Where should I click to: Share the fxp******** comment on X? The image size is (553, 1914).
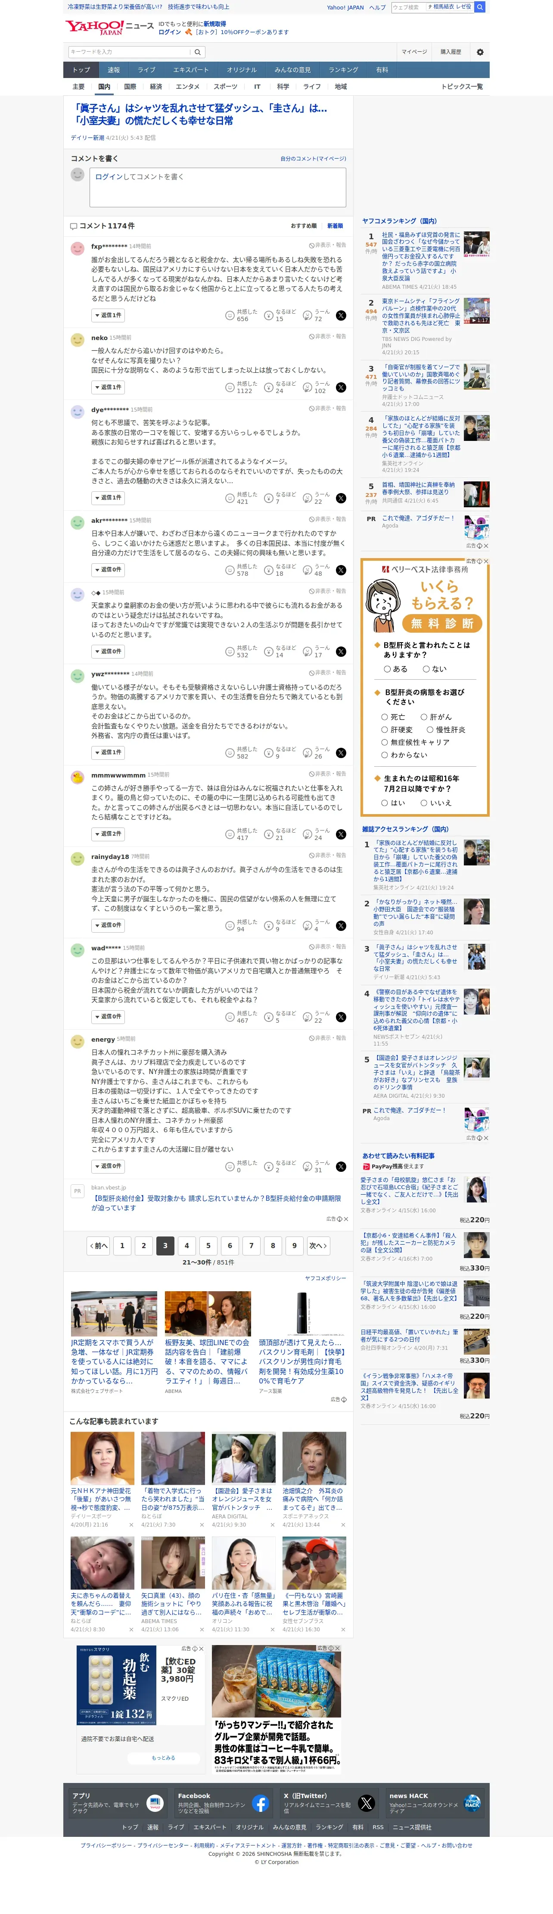click(x=341, y=316)
